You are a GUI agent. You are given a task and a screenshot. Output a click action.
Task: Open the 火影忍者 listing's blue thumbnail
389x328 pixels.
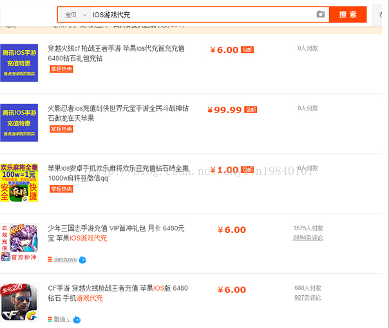tap(19, 123)
